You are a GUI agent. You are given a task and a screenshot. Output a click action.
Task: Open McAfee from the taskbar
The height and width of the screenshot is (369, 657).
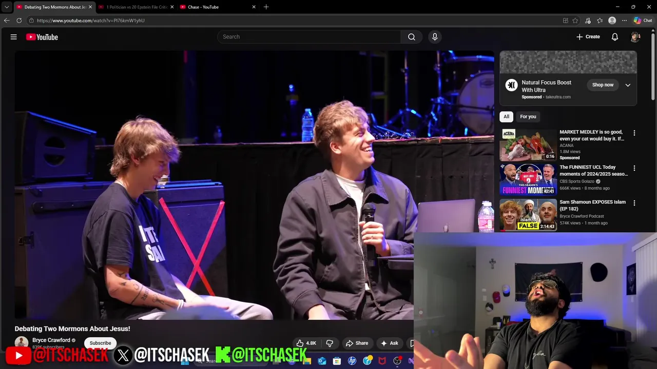[382, 361]
